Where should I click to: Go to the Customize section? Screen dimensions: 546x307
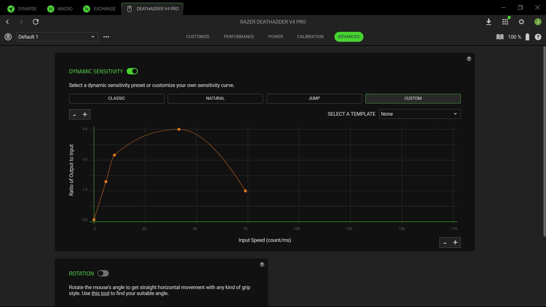point(198,37)
